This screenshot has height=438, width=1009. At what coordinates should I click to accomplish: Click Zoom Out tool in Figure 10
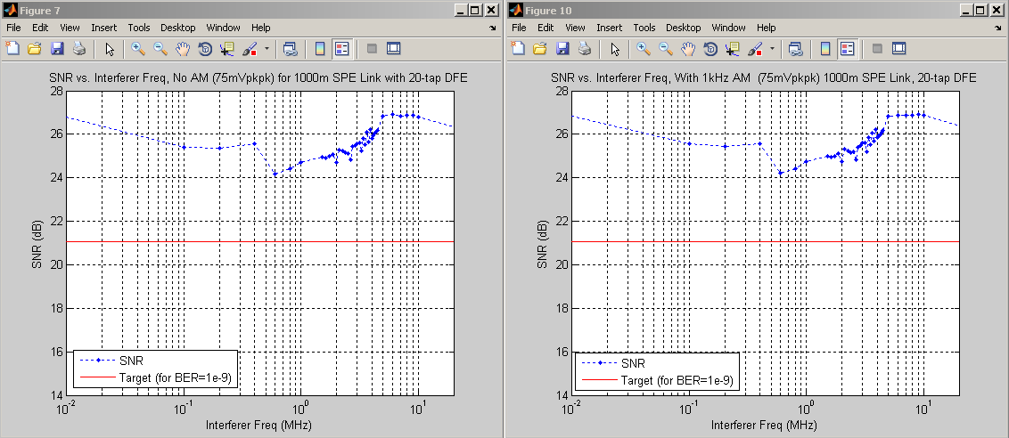coord(666,48)
